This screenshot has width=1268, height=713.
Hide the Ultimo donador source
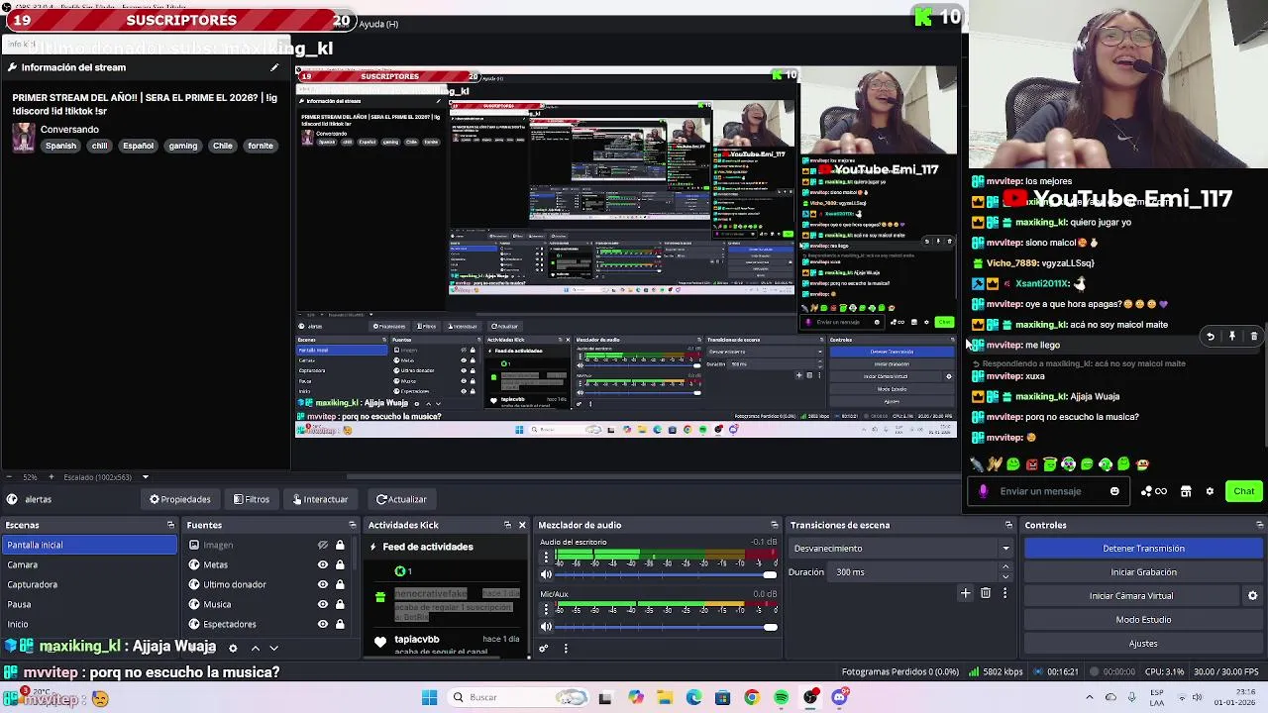point(322,584)
